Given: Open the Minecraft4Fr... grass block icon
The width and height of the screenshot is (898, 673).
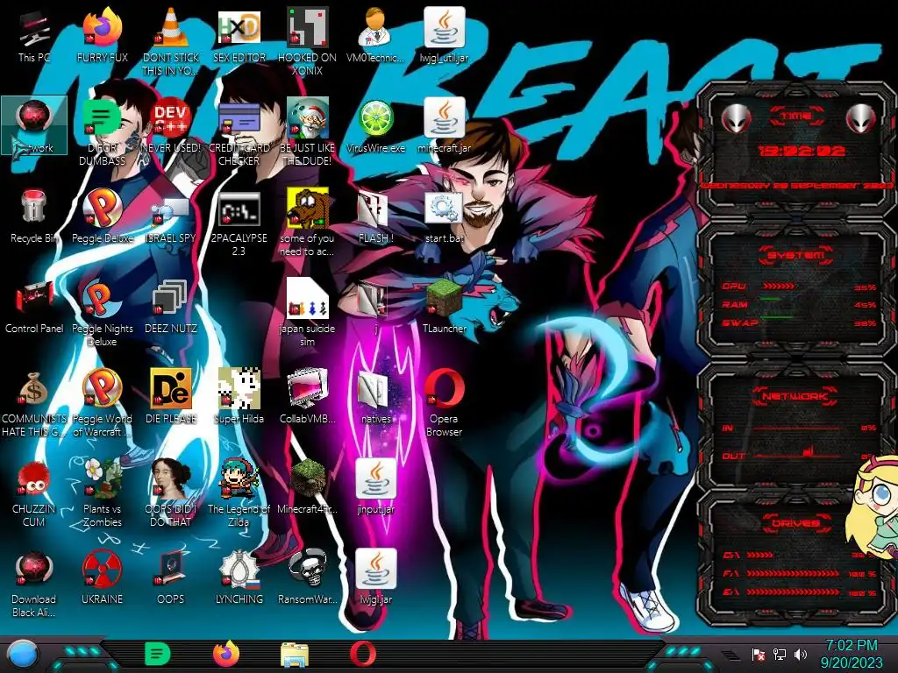Looking at the screenshot, I should pos(308,486).
